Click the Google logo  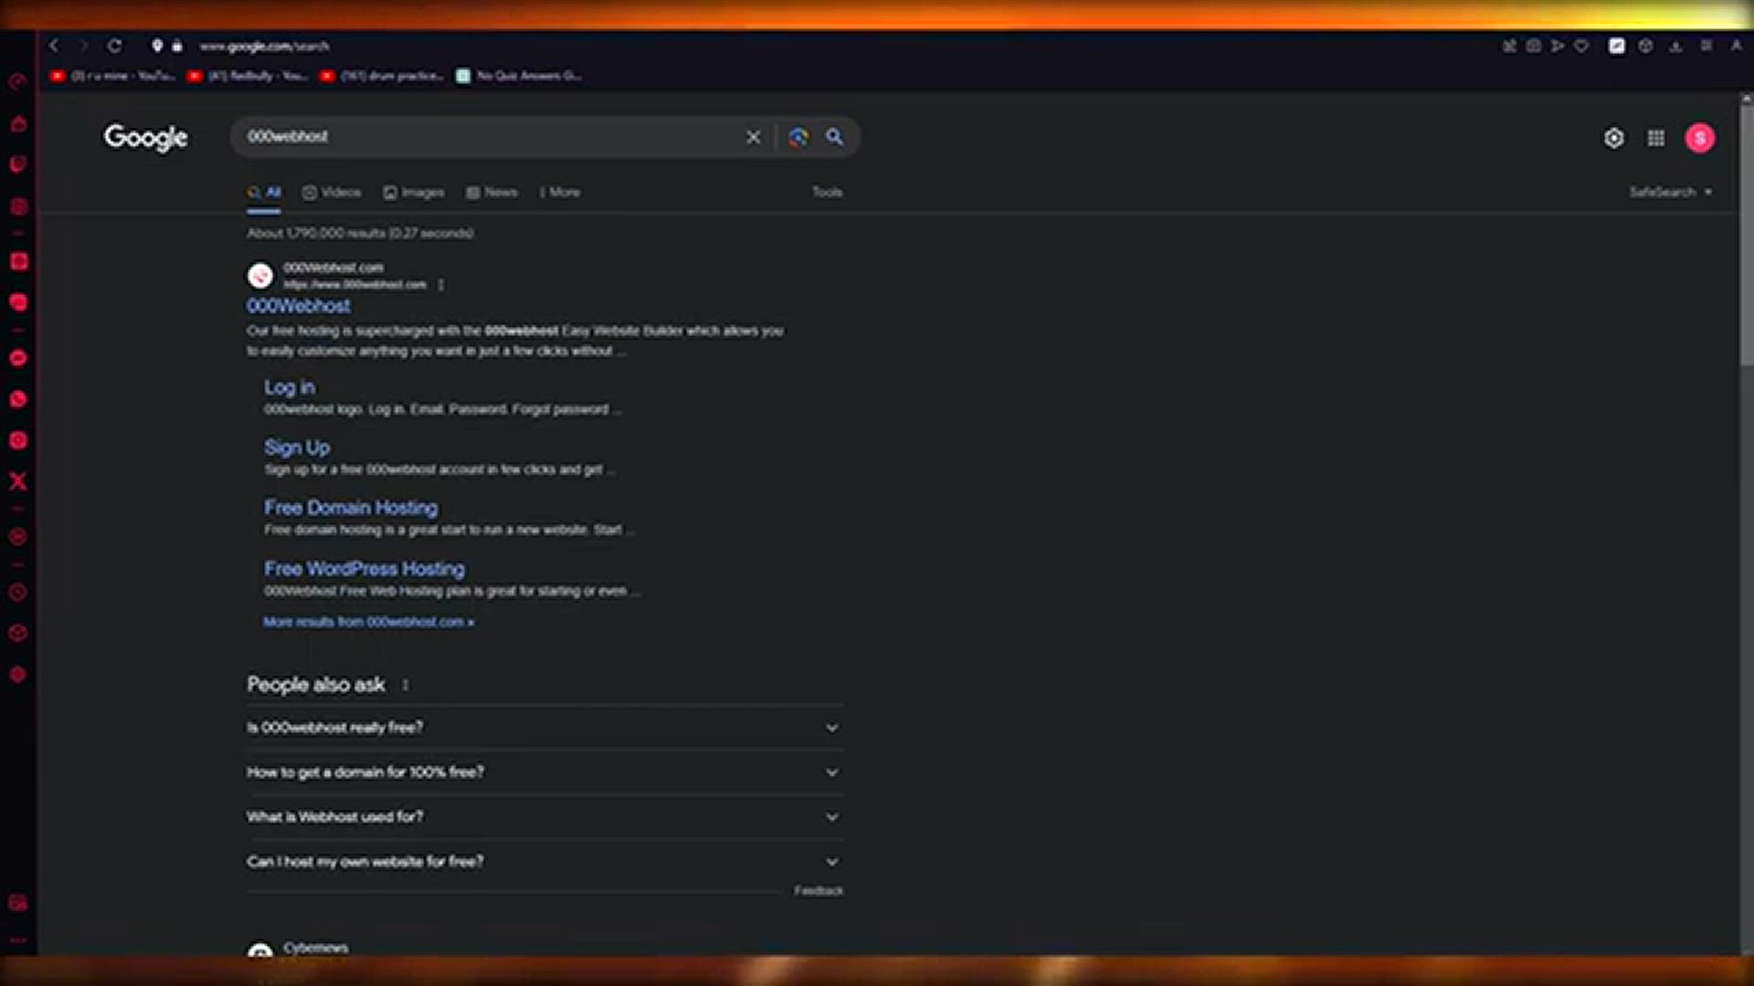145,137
